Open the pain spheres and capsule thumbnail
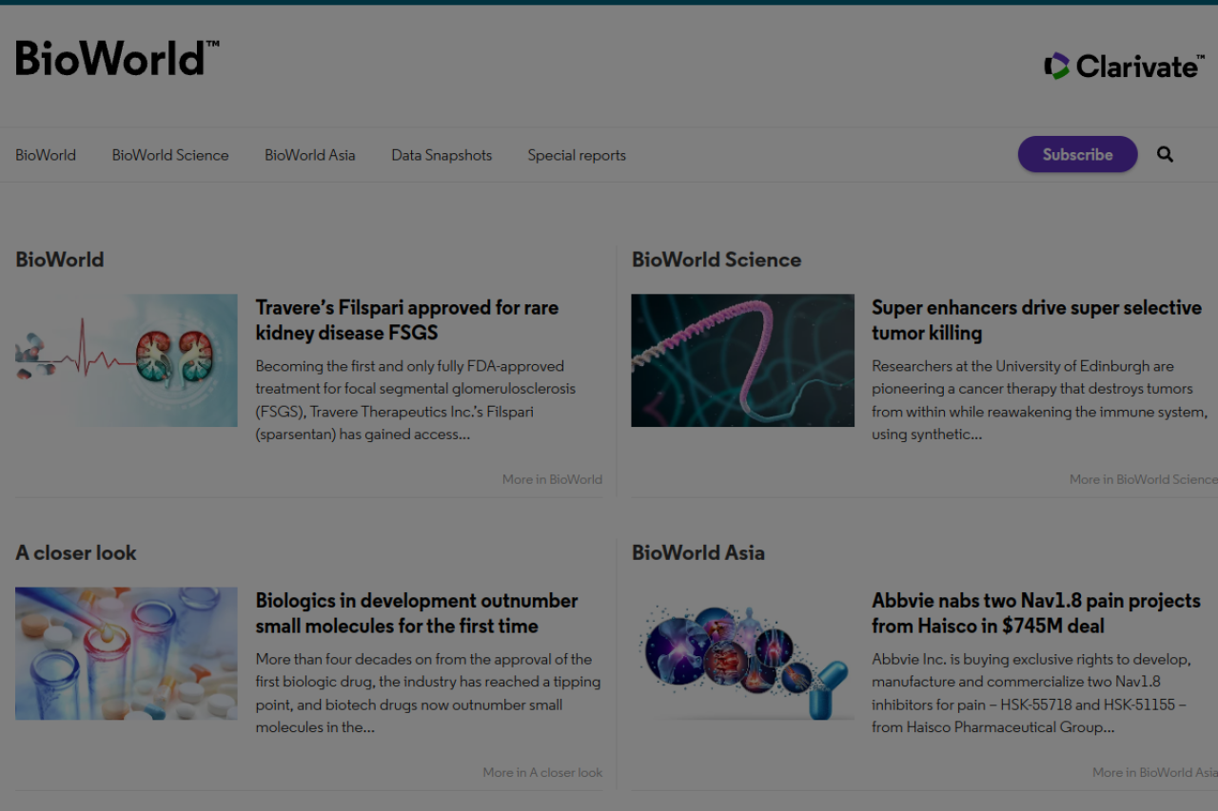This screenshot has height=811, width=1218. tap(743, 653)
